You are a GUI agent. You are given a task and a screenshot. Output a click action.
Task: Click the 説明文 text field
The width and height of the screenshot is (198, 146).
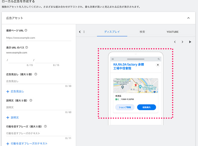click(x=39, y=107)
